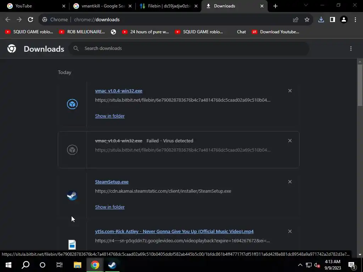Click the Steam taskbar icon

(x=112, y=265)
